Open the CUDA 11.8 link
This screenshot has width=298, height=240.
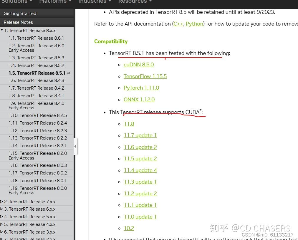tap(129, 124)
